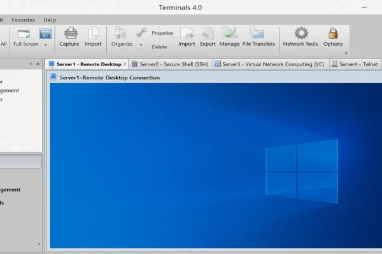This screenshot has width=382, height=254.
Task: Close the Server1 - Remote Desktop tab
Action: 125,64
